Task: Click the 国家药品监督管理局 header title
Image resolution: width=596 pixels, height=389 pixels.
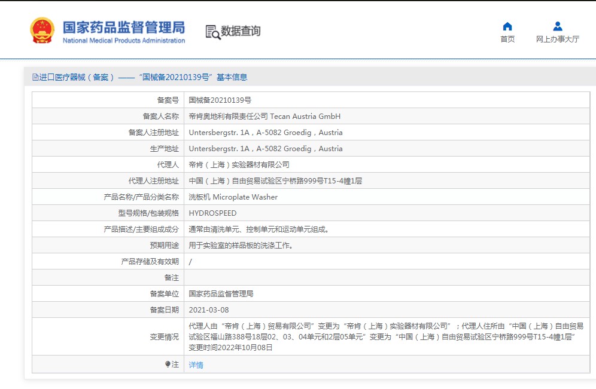Action: [x=124, y=27]
